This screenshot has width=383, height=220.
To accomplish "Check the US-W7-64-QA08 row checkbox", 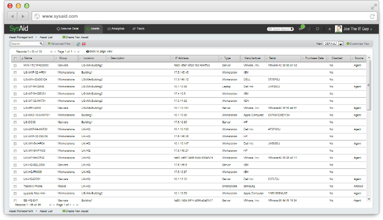I will click(15, 87).
